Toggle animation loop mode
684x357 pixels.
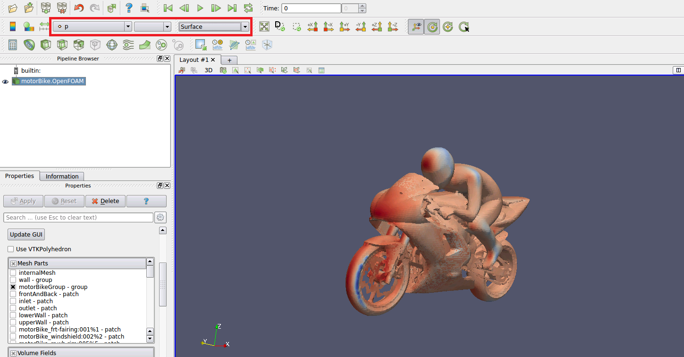[248, 8]
